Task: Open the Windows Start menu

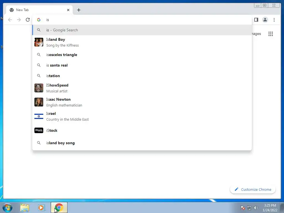Action: [x=7, y=207]
